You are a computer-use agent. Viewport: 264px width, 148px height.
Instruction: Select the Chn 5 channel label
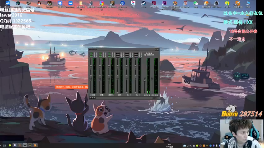[129, 95]
